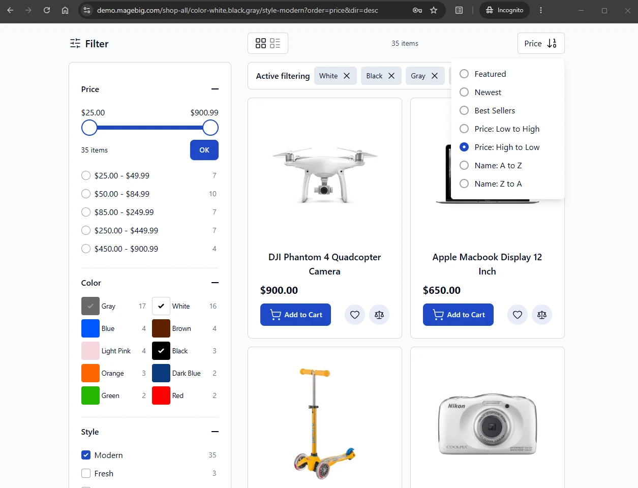Screen dimensions: 638x488
Task: Click the Incognito indicator button
Action: pyautogui.click(x=504, y=10)
